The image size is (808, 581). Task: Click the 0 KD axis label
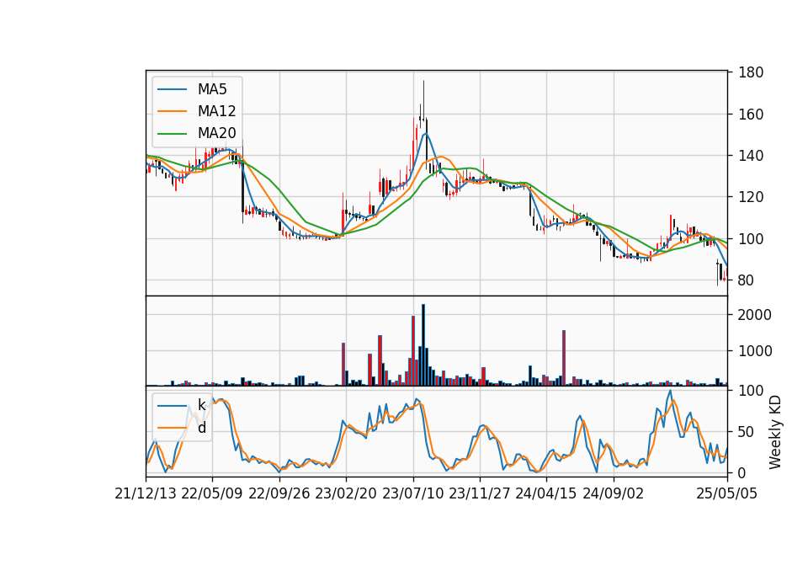pos(742,472)
